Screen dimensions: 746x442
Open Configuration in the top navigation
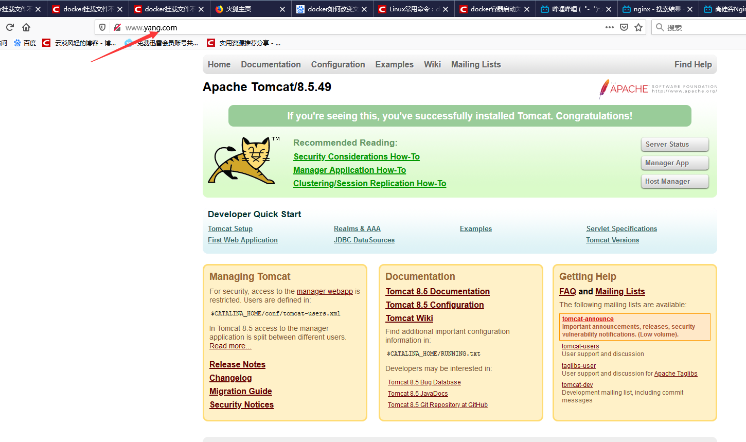pyautogui.click(x=338, y=64)
